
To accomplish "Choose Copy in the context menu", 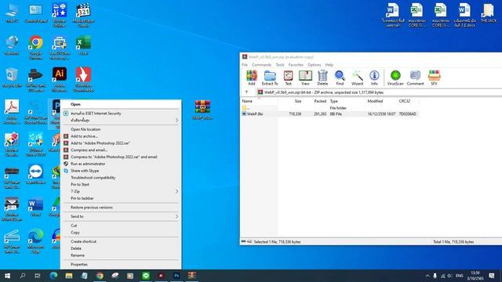I will tap(121, 233).
